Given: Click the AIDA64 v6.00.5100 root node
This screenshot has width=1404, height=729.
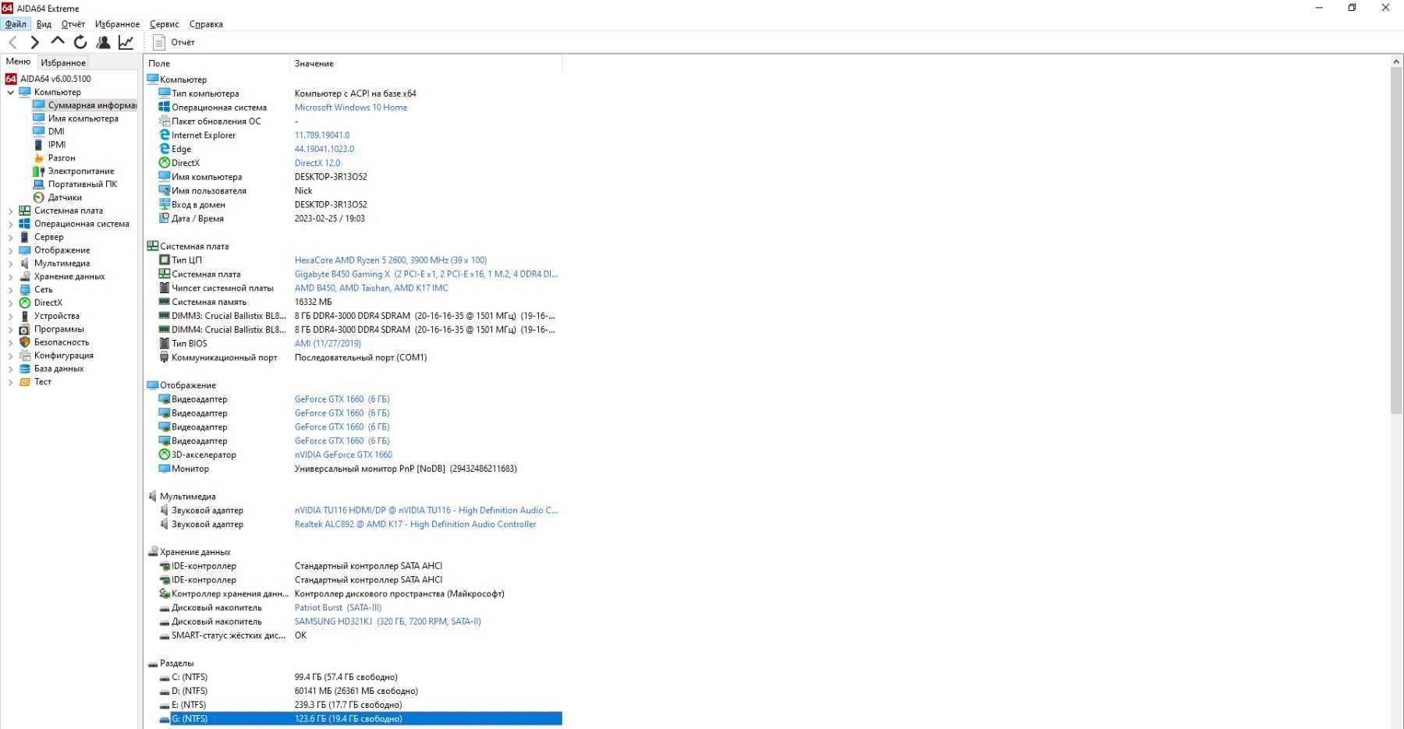Looking at the screenshot, I should [x=55, y=79].
